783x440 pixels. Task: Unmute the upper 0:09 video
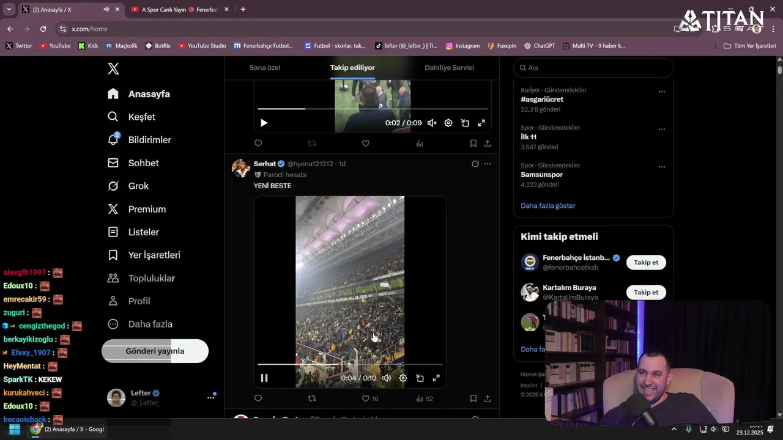pos(432,123)
